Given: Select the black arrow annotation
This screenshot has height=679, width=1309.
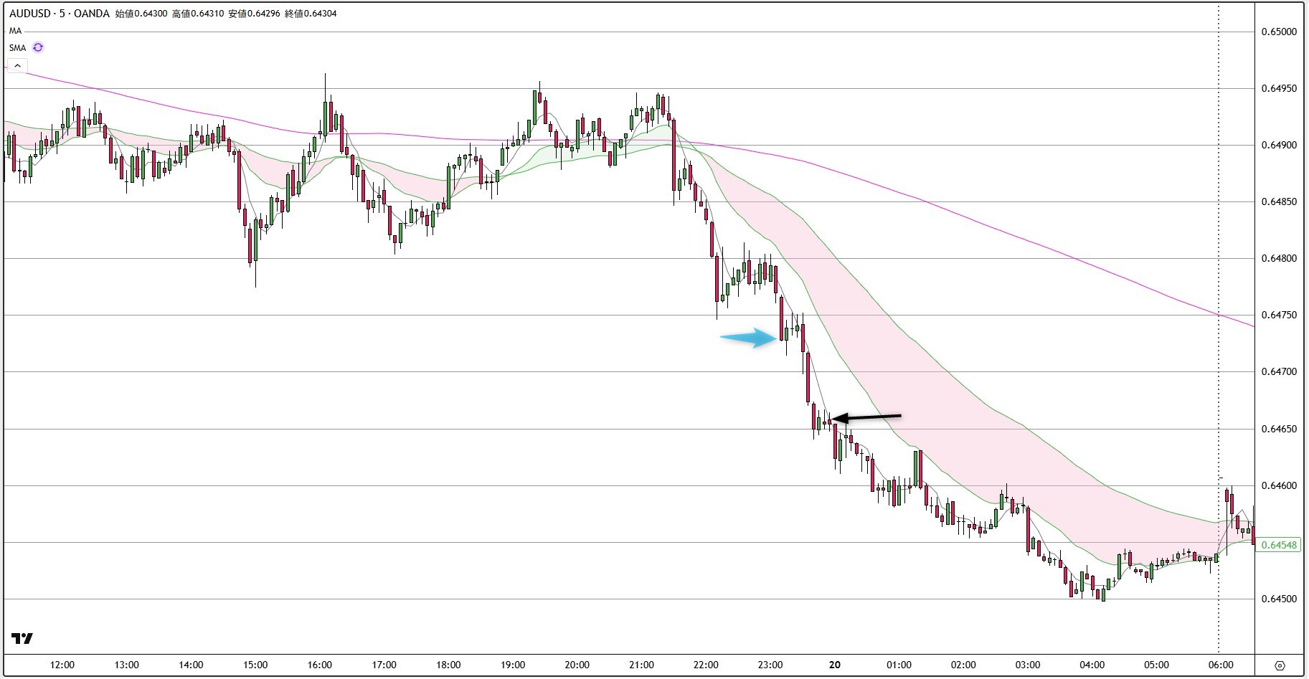Looking at the screenshot, I should [x=866, y=417].
